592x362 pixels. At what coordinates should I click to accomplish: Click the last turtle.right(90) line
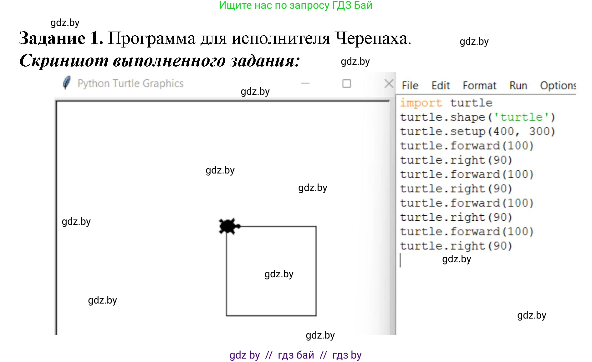tap(456, 246)
